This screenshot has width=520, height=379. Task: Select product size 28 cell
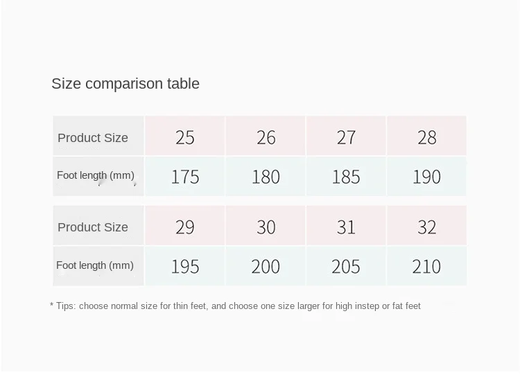click(426, 136)
